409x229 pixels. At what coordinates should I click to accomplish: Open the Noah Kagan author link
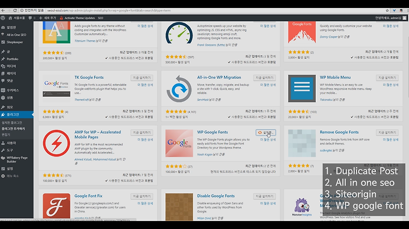204,154
